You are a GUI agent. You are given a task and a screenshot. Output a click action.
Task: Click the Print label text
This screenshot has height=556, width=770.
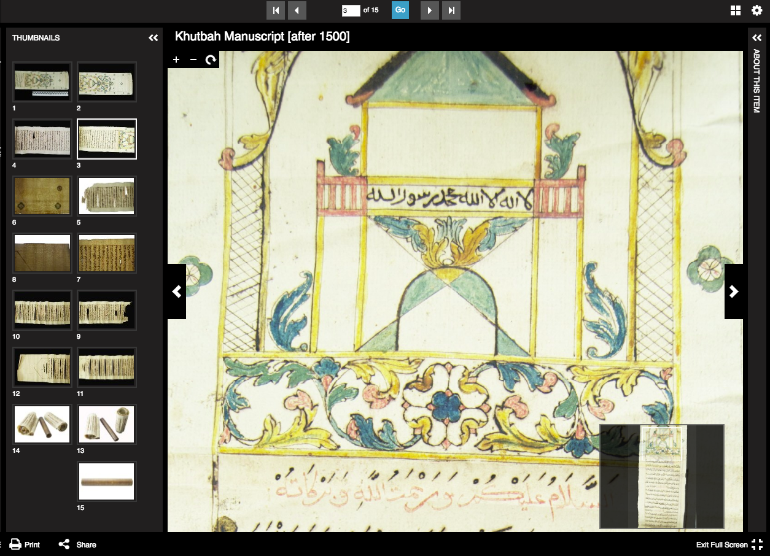(32, 545)
